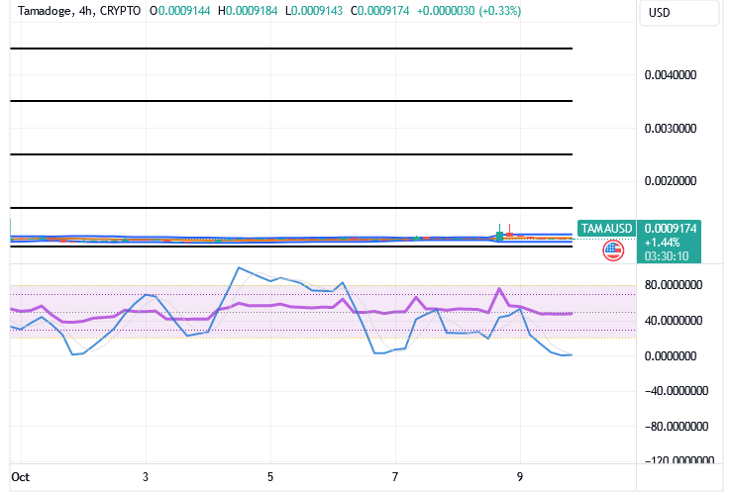Click the countdown timer 03:30:10
This screenshot has width=733, height=495.
[x=667, y=256]
